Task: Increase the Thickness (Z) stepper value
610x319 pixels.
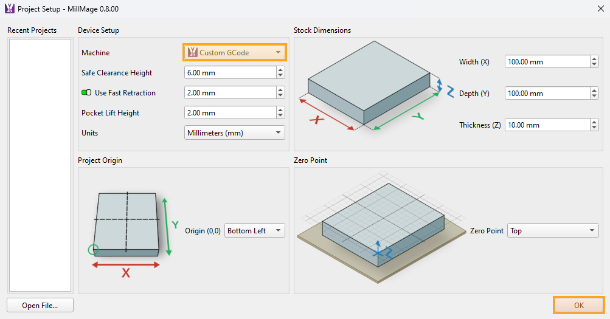Action: click(594, 122)
